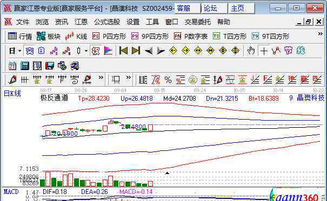Open the P四方形 tool
Image resolution: width=327 pixels, height=201 pixels.
pos(109,37)
